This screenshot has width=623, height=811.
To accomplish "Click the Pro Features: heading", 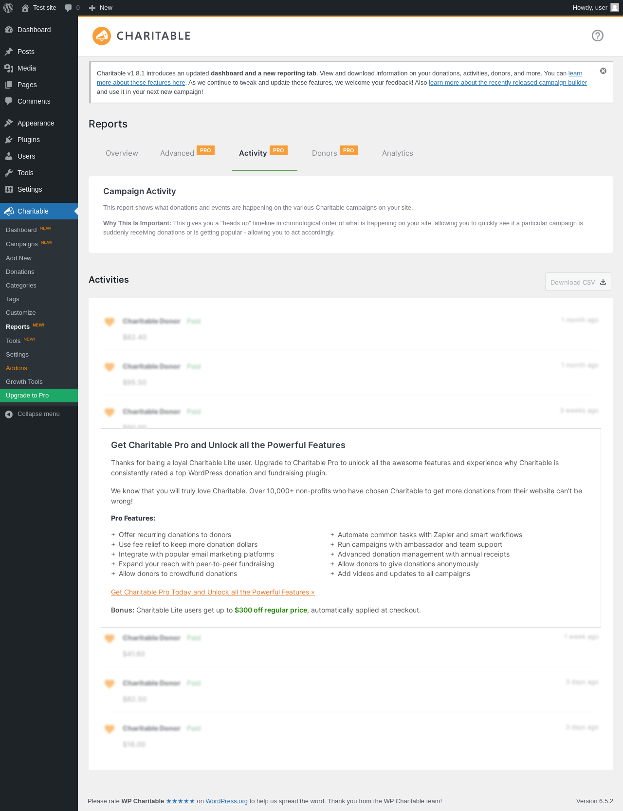I will (133, 518).
